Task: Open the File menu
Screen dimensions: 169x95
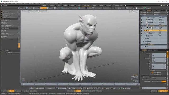Action: (x=2, y=4)
